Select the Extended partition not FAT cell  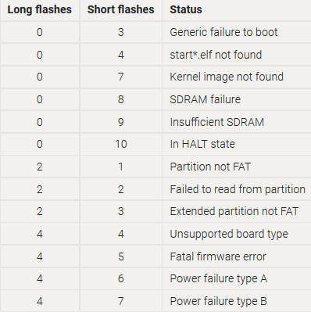(234, 211)
